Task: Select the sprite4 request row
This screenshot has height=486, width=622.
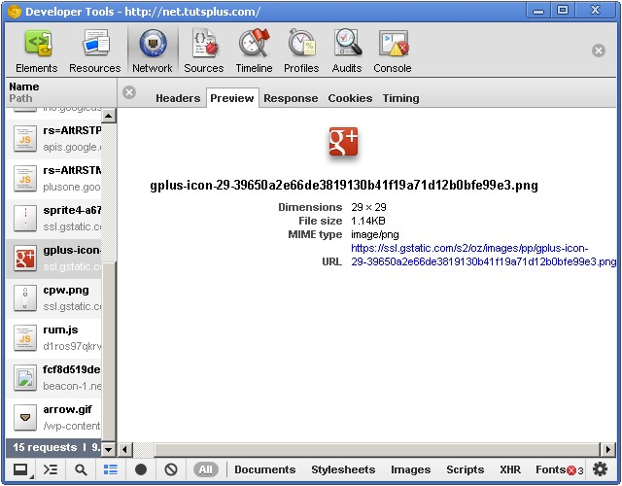Action: click(53, 218)
